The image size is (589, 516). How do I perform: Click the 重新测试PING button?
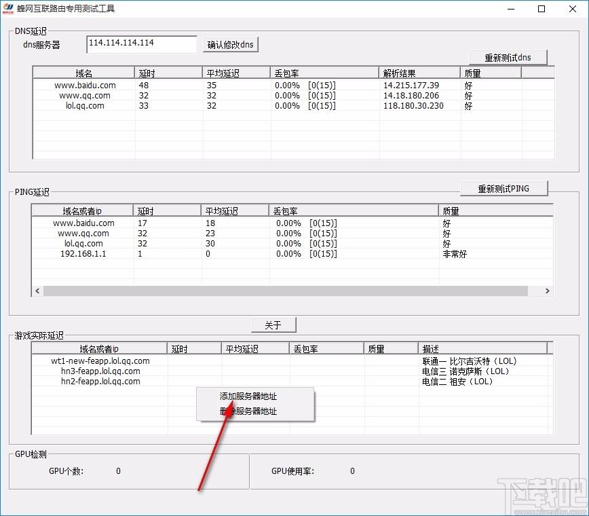point(503,188)
